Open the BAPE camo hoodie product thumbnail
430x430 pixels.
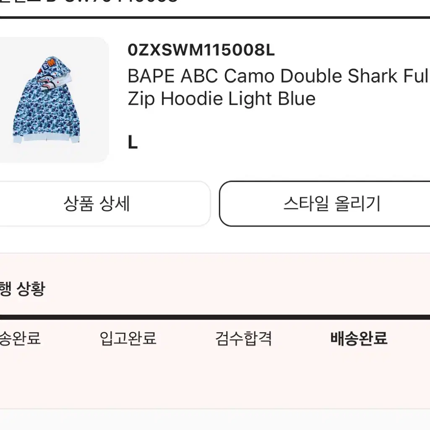point(54,100)
